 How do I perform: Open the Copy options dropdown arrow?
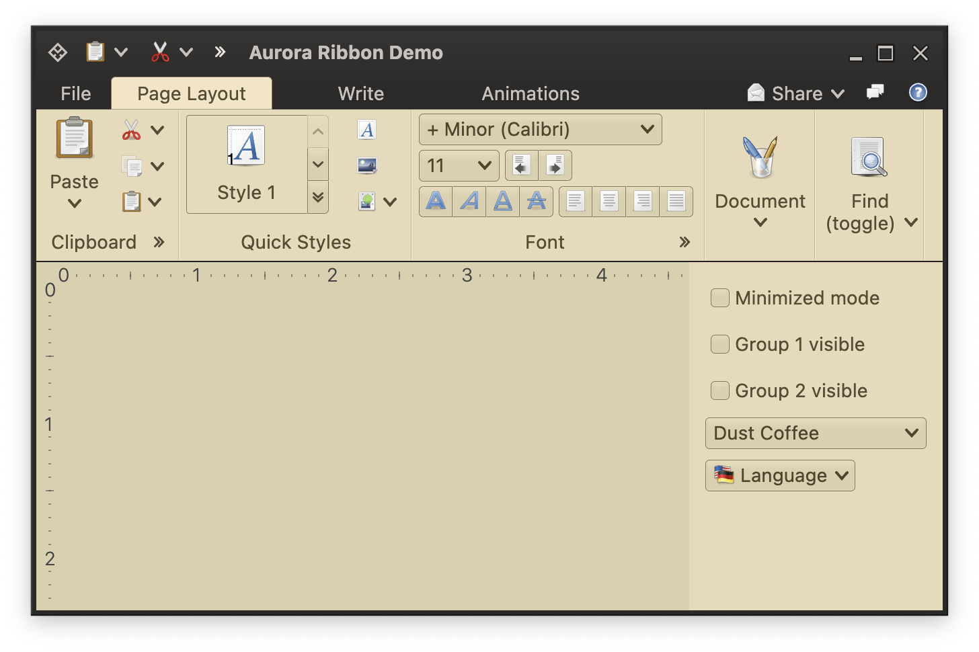point(157,166)
